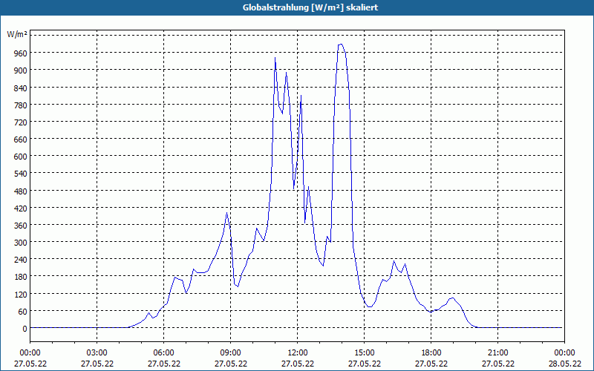Select the 09:00 time axis label

(x=230, y=353)
